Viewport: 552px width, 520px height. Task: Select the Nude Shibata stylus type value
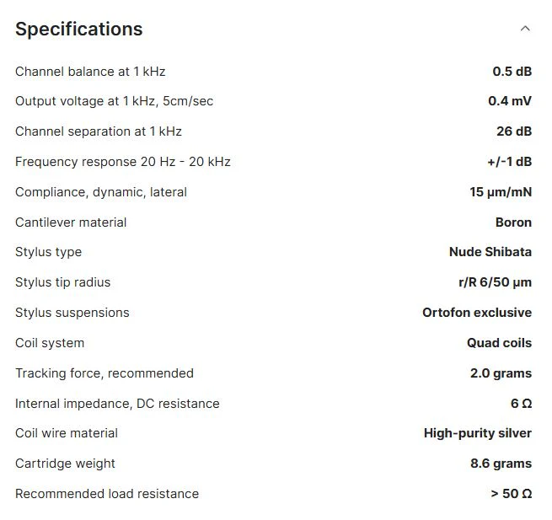[x=490, y=252]
